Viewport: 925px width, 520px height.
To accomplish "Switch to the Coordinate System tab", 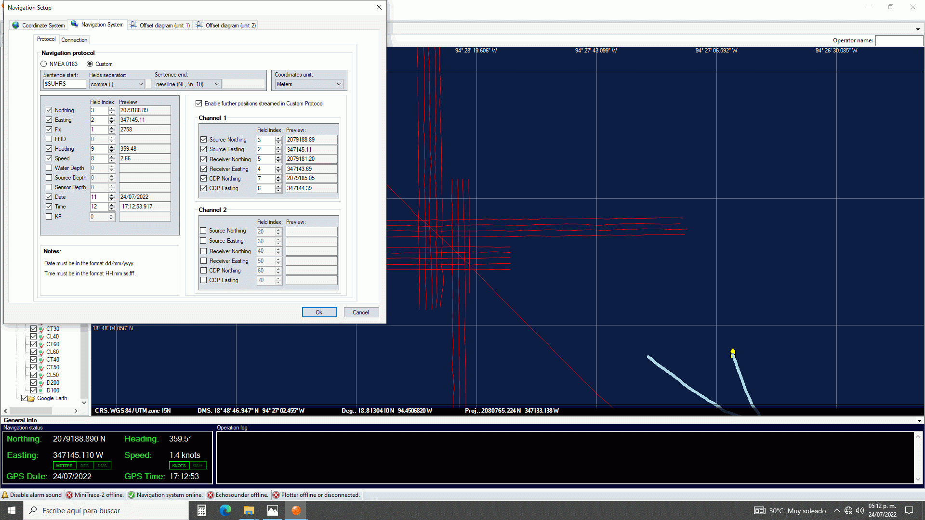I will pyautogui.click(x=39, y=25).
